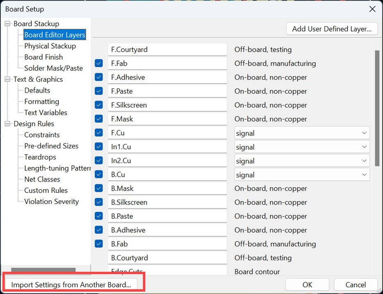The width and height of the screenshot is (383, 294).
Task: Collapse the Design Rules tree node
Action: (x=7, y=124)
